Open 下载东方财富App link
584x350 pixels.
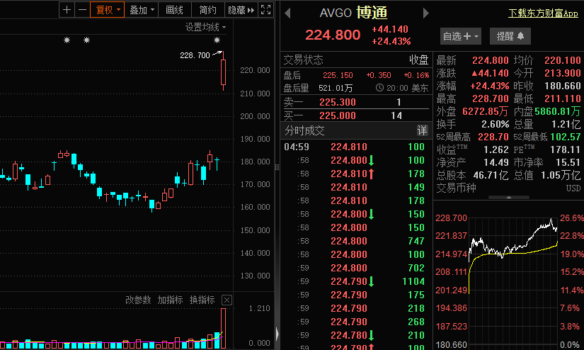pyautogui.click(x=543, y=13)
